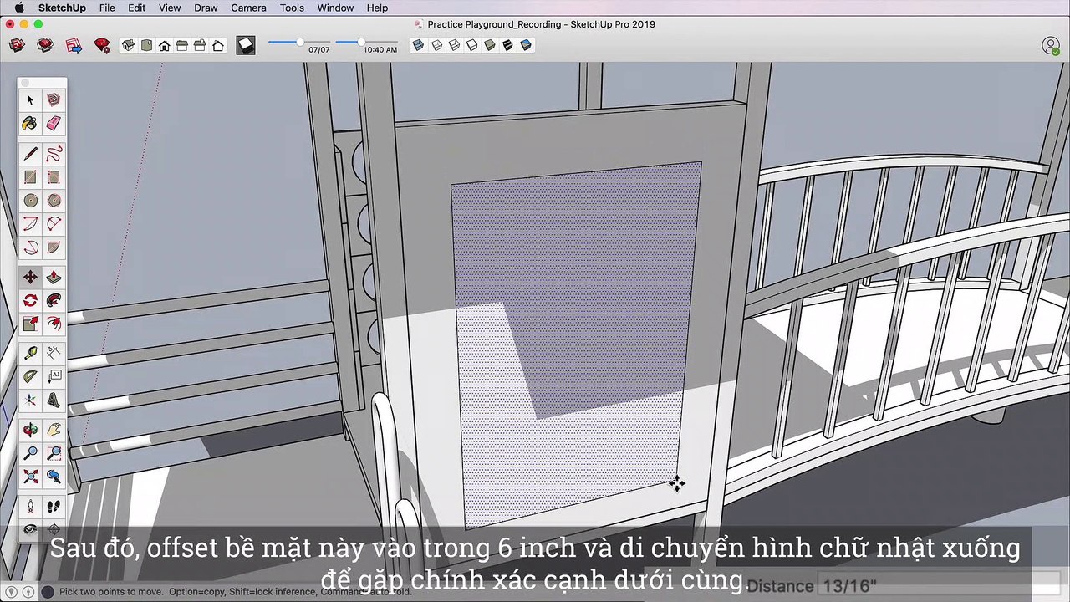
Task: Choose the Make Component tool
Action: pos(53,100)
